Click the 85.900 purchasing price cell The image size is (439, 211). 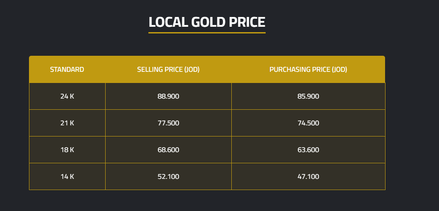pos(308,96)
